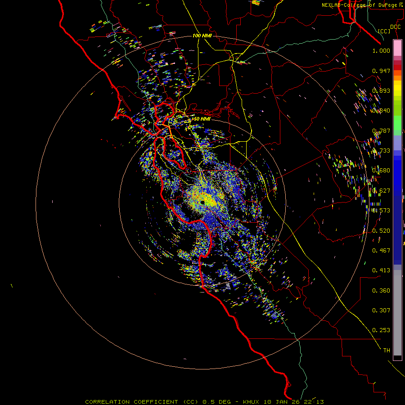Screen dimensions: 405x405
Task: Click the 0.360 scale value
Action: point(381,291)
